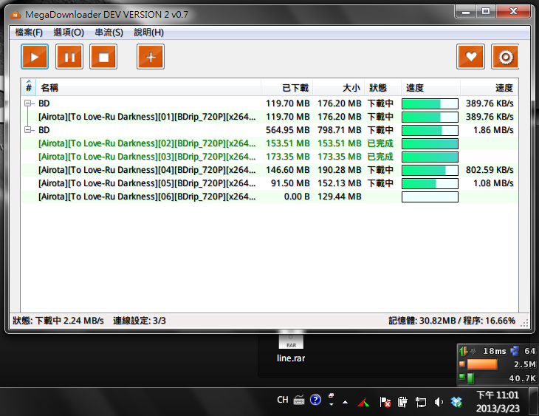Click the progress bar of episode [04]
Image resolution: width=539 pixels, height=416 pixels.
pyautogui.click(x=430, y=171)
